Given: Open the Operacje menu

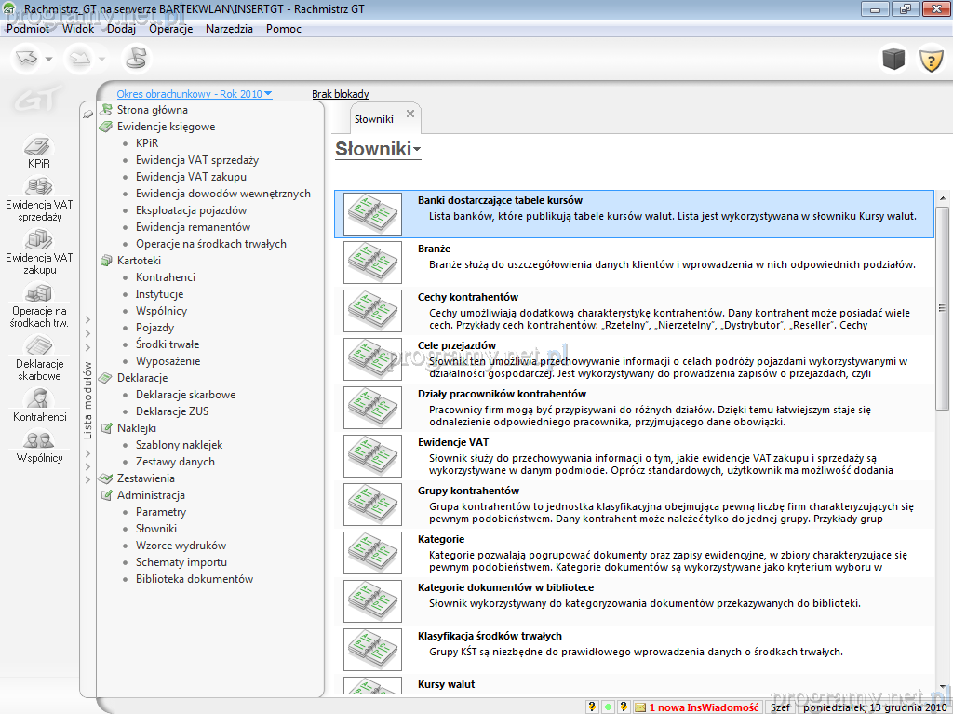Looking at the screenshot, I should (x=170, y=29).
